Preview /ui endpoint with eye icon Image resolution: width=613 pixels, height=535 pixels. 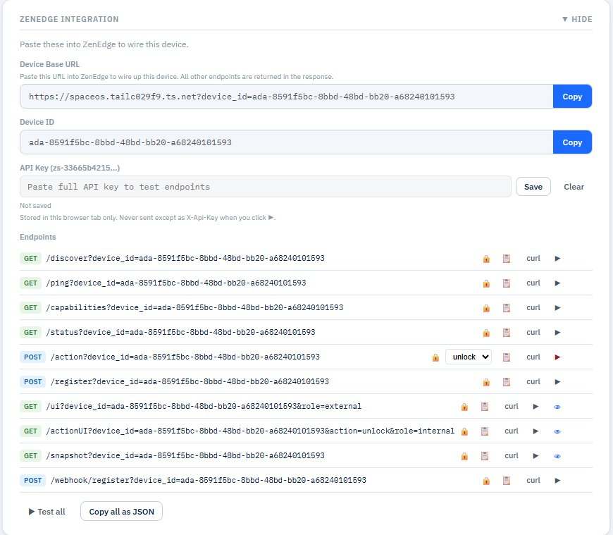[x=557, y=407]
